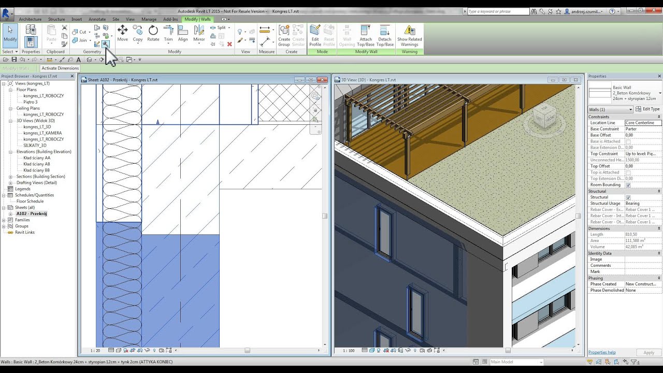This screenshot has height=373, width=663.
Task: Collapse the Floor Plans tree node
Action: point(10,90)
